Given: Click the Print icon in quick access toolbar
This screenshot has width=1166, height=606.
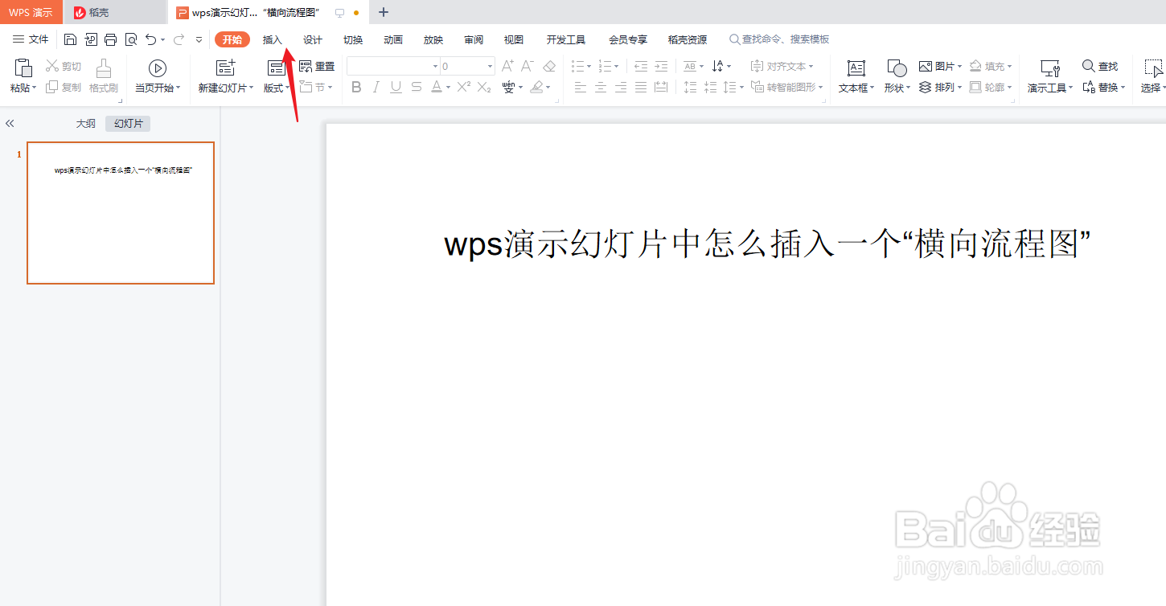Looking at the screenshot, I should pyautogui.click(x=111, y=39).
